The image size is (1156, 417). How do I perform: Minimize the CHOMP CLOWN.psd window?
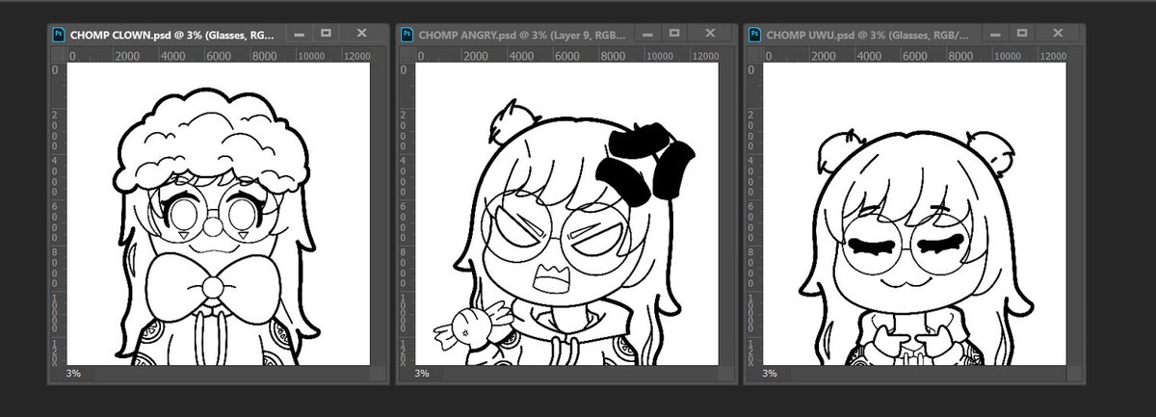tap(300, 34)
